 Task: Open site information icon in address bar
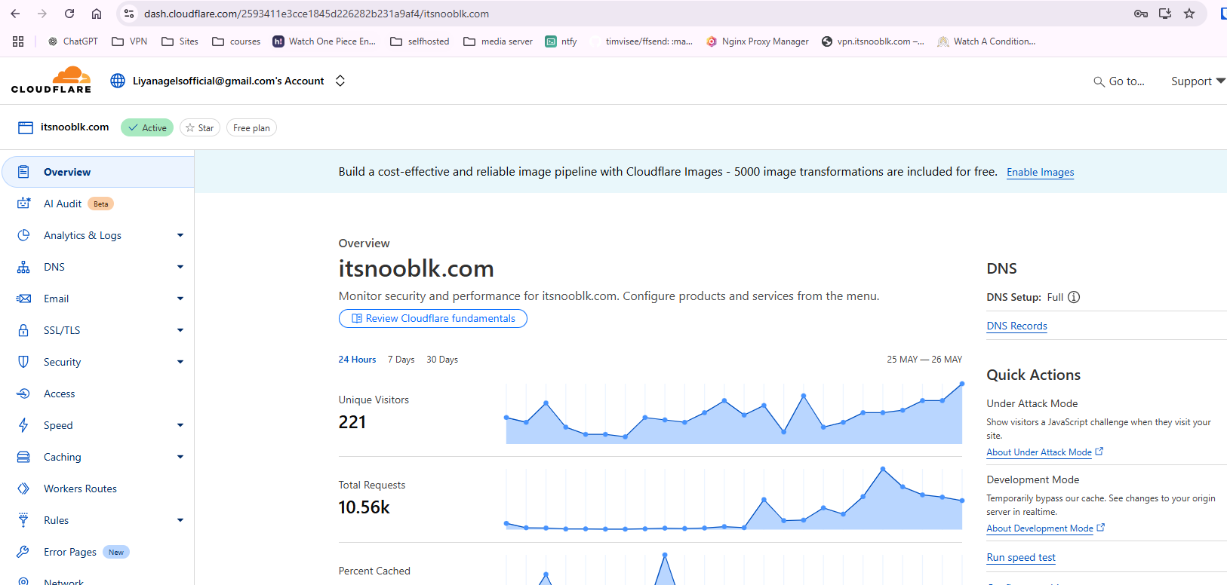129,14
